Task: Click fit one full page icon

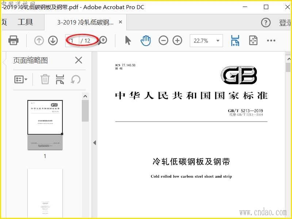Action: [253, 41]
